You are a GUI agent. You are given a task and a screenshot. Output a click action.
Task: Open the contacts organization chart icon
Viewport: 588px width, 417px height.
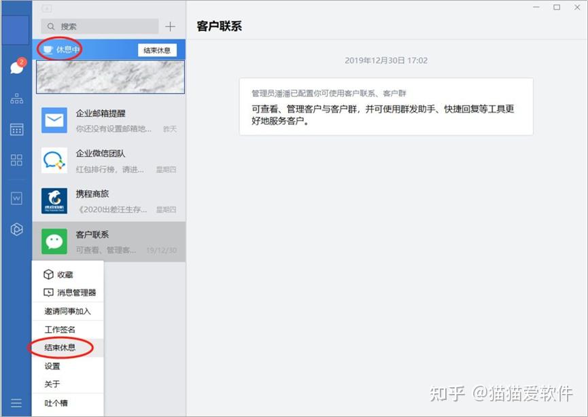16,98
